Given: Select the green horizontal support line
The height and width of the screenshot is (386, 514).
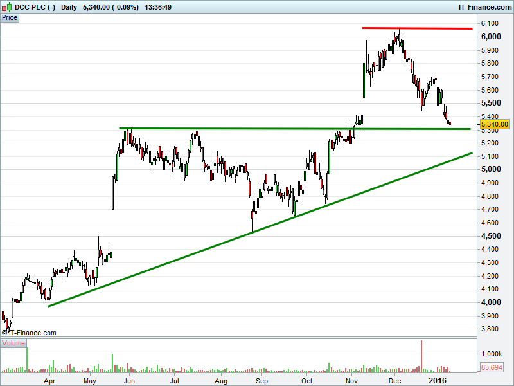Looking at the screenshot, I should 289,129.
